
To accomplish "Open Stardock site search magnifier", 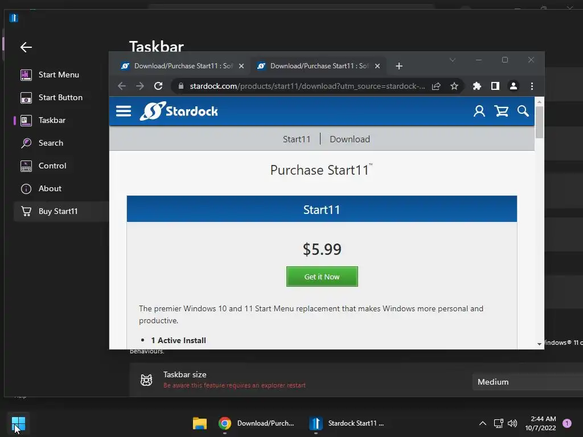I will pyautogui.click(x=523, y=111).
